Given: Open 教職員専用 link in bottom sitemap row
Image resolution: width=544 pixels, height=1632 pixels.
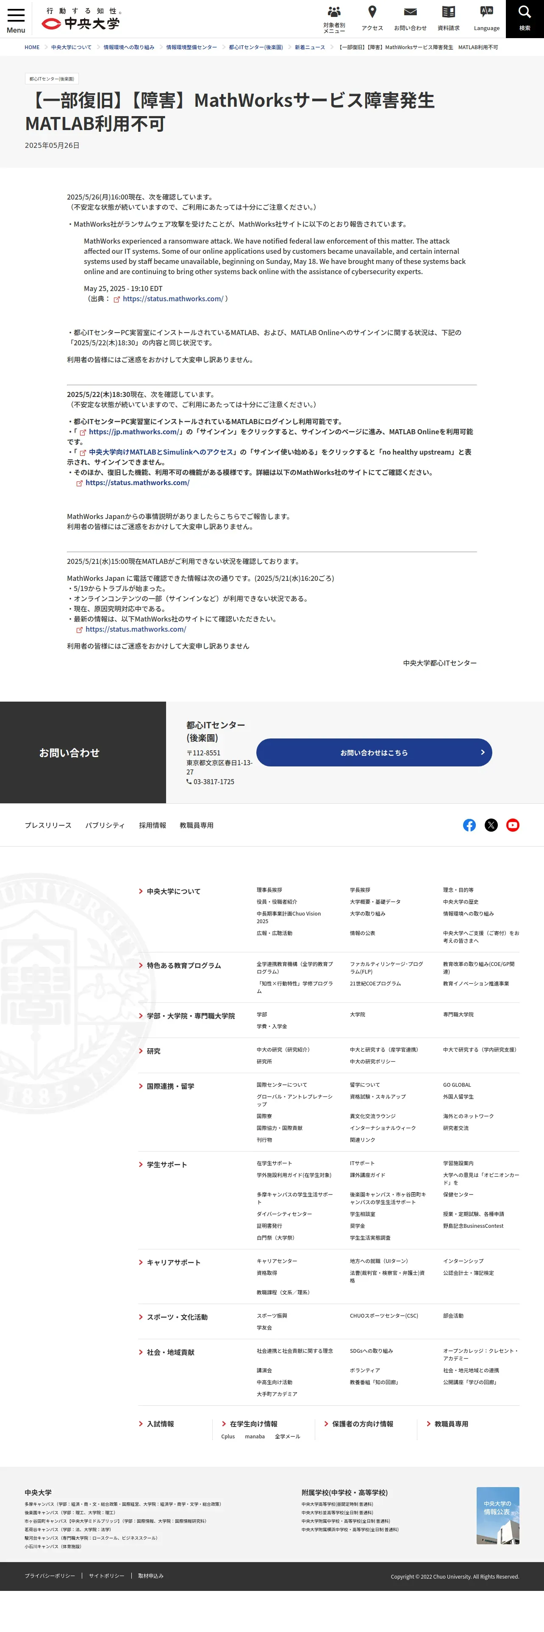Looking at the screenshot, I should point(451,1424).
